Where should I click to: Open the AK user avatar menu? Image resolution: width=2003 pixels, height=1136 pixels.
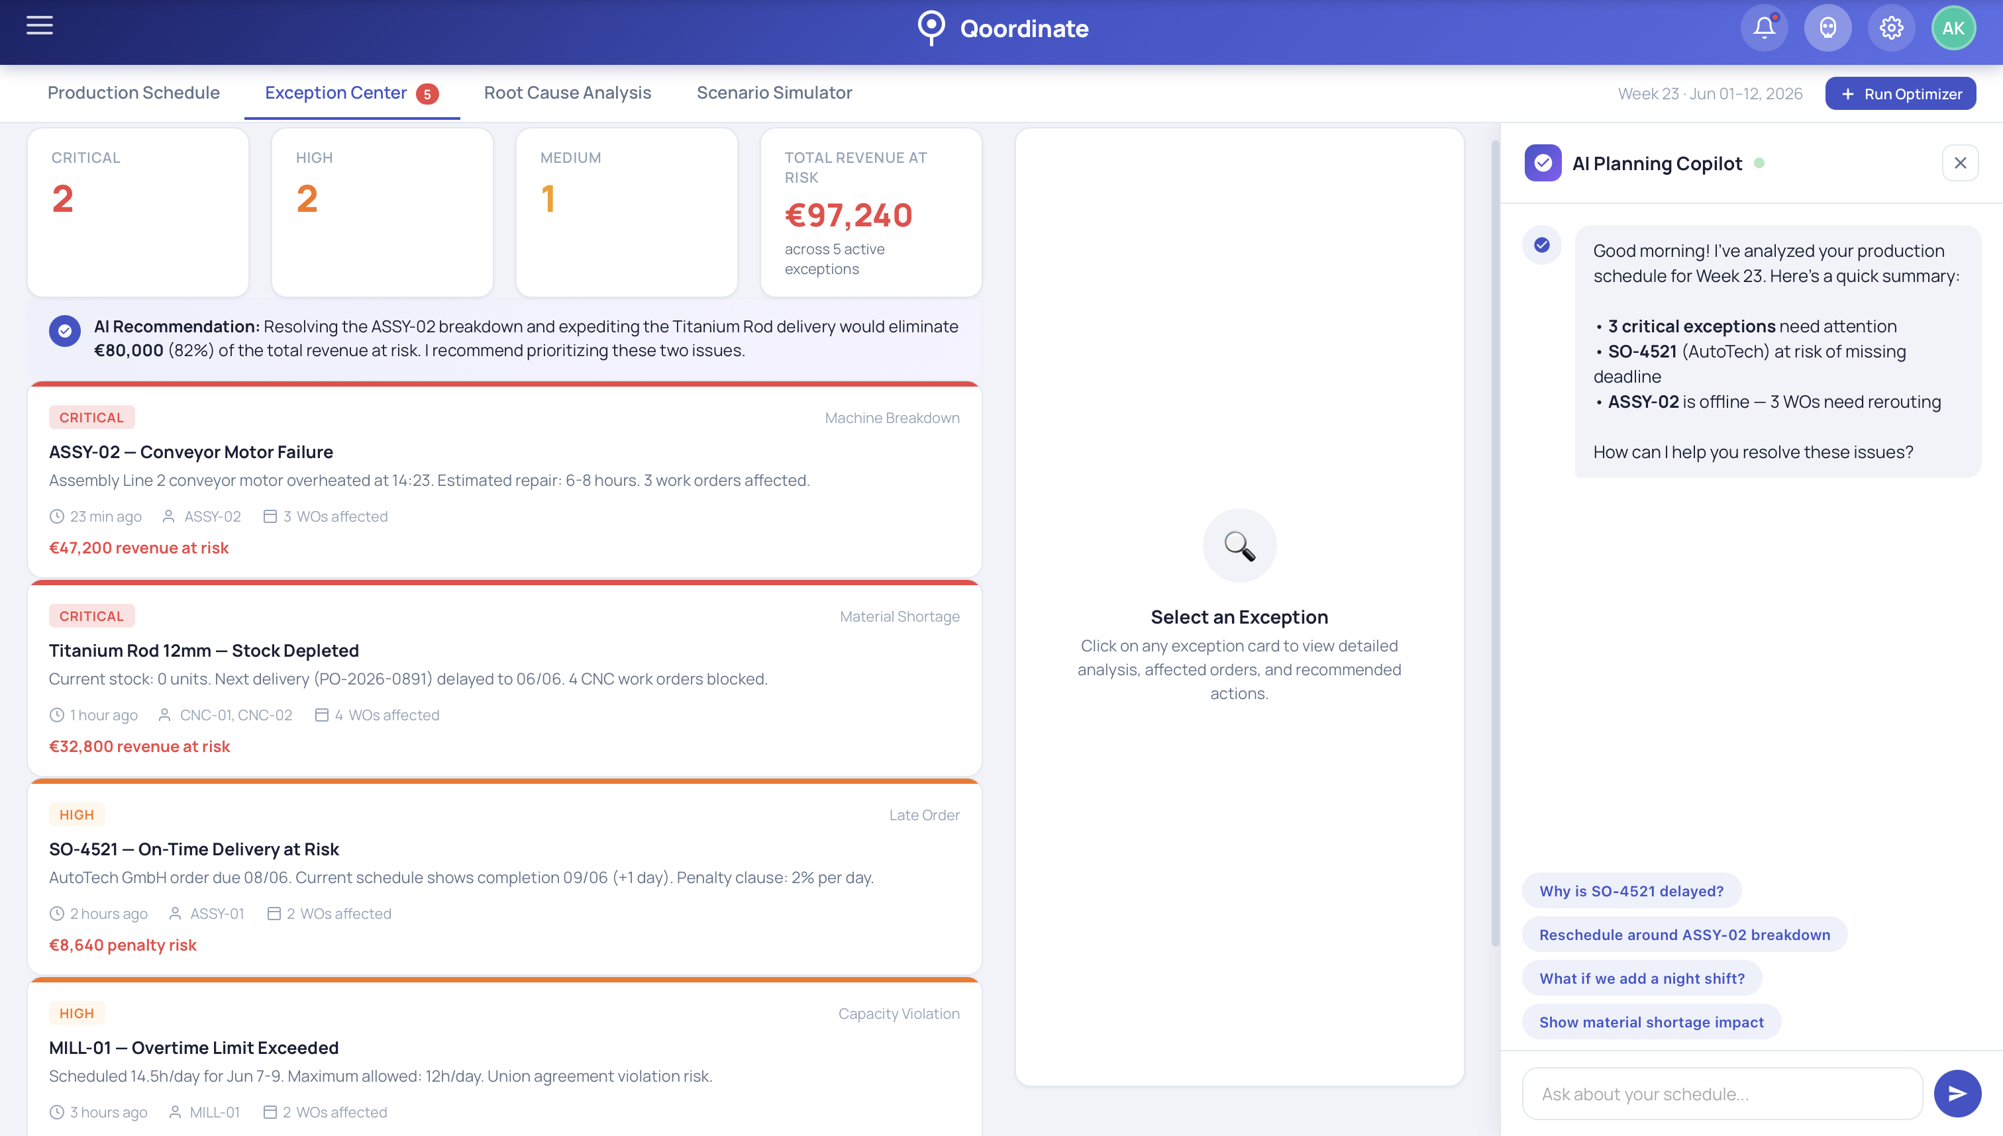click(x=1953, y=28)
